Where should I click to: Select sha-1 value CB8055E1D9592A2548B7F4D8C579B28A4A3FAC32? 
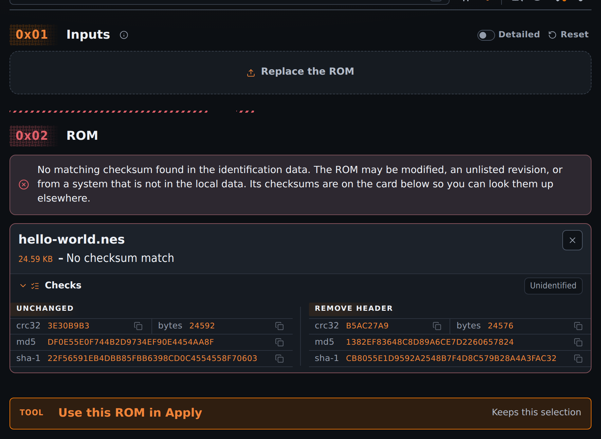pyautogui.click(x=451, y=358)
